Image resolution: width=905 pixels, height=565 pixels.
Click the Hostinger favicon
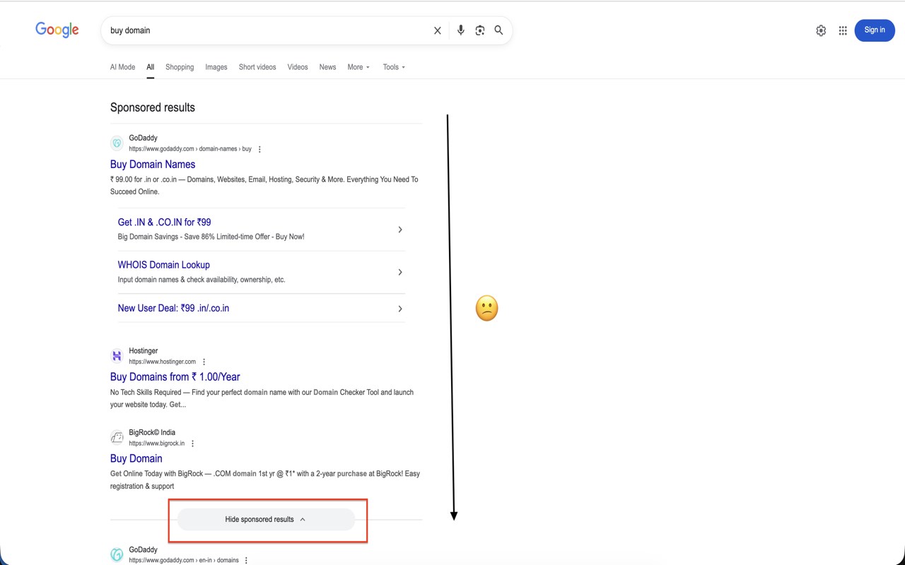pos(117,355)
